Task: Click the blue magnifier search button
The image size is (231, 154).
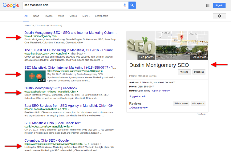Action: (132, 5)
